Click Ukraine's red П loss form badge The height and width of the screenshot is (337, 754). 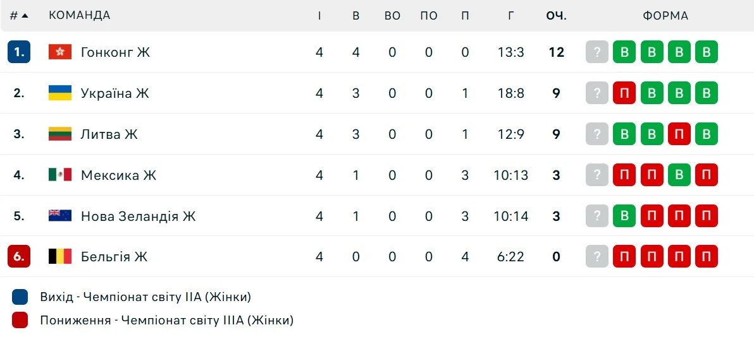coord(624,93)
